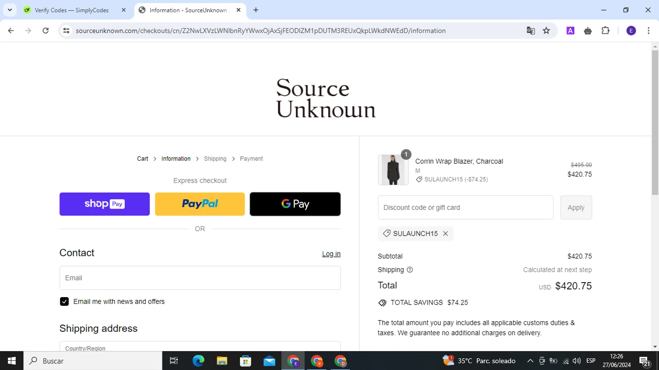Remove the SULAUNCH15 discount code
Viewport: 659px width, 370px height.
pyautogui.click(x=445, y=233)
